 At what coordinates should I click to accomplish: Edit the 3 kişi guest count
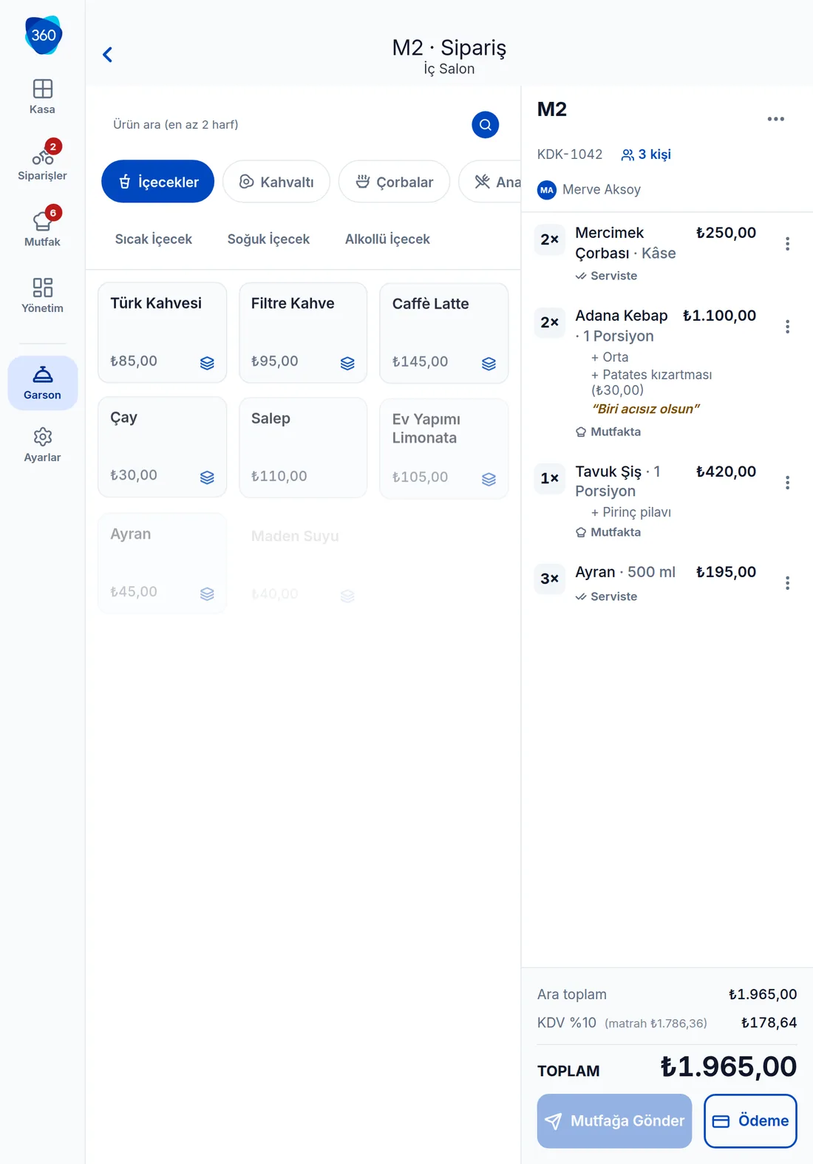646,154
